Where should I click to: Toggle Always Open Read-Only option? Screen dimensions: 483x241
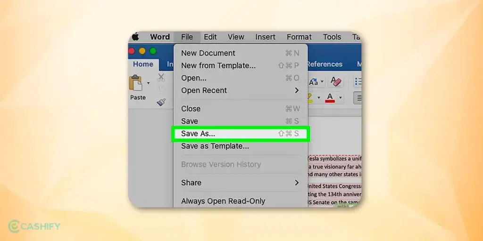pyautogui.click(x=241, y=201)
